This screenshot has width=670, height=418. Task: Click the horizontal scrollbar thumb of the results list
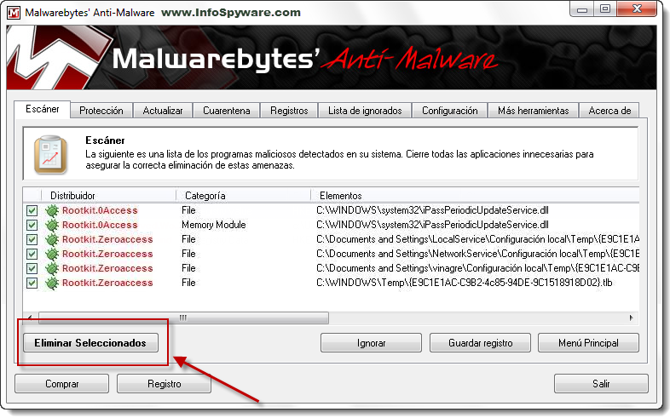(x=183, y=318)
